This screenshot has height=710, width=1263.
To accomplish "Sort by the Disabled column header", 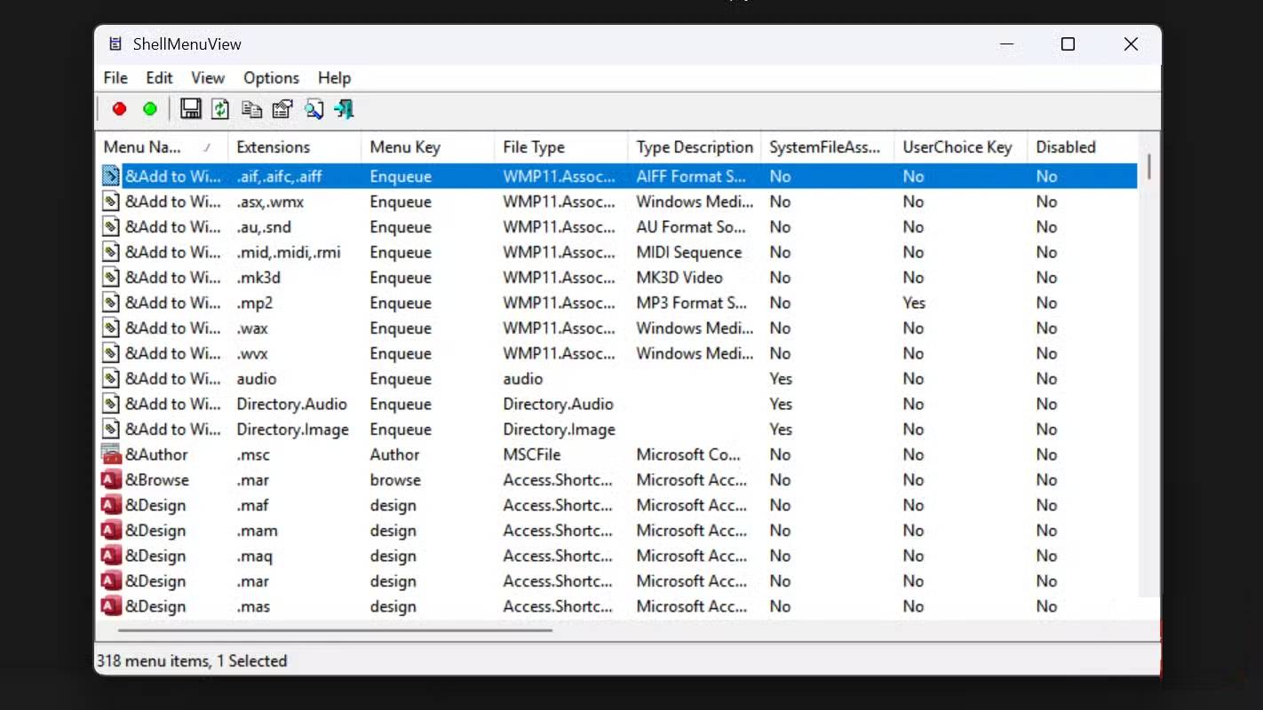I will click(x=1082, y=147).
